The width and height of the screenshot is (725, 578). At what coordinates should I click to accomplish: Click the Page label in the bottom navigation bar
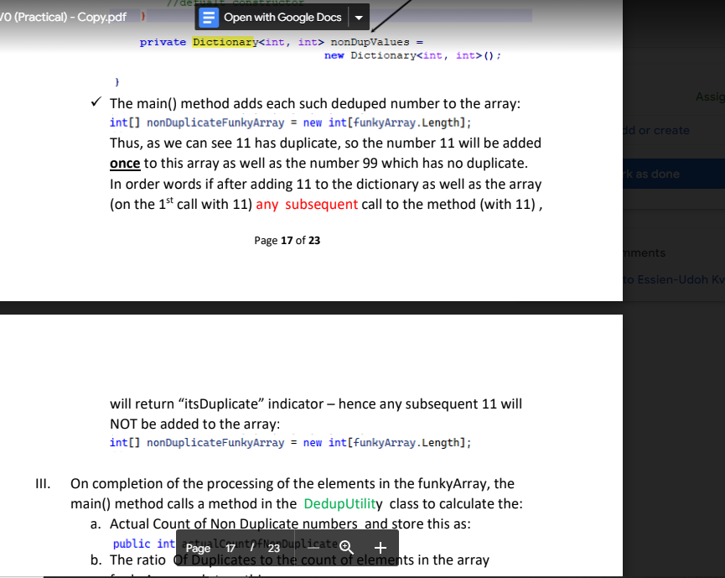(198, 547)
